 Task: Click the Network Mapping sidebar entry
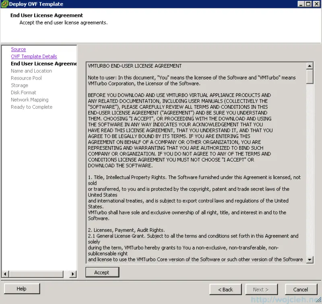[29, 100]
